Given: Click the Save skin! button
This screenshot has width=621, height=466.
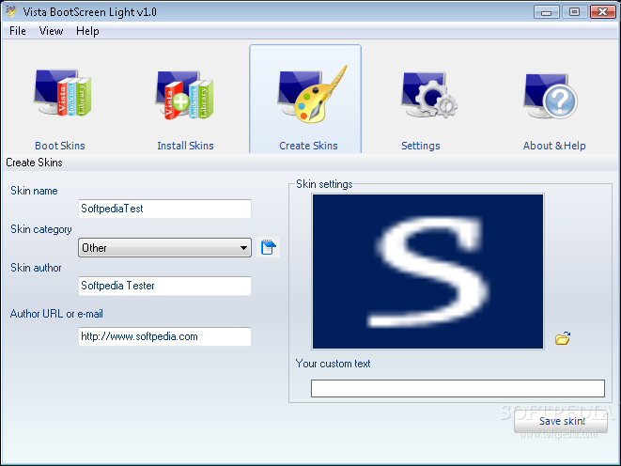Looking at the screenshot, I should click(561, 421).
